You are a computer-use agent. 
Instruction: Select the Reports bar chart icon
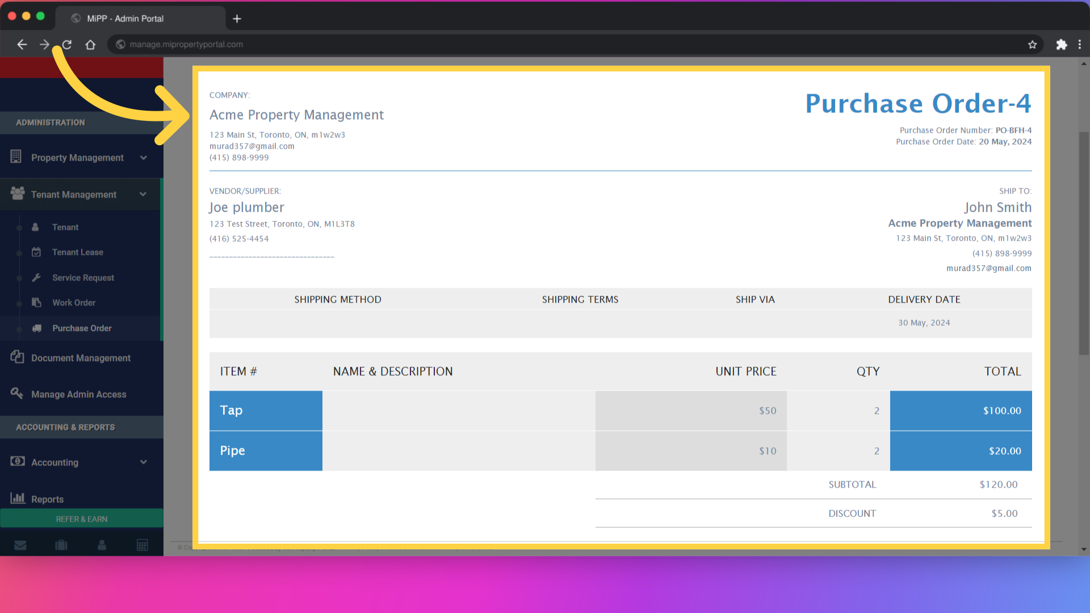[19, 498]
